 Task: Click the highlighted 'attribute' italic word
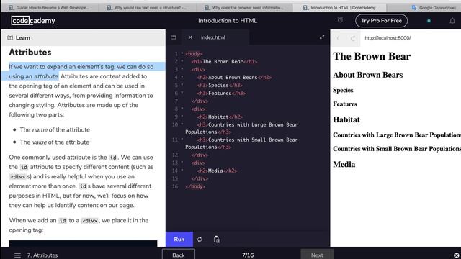point(46,76)
